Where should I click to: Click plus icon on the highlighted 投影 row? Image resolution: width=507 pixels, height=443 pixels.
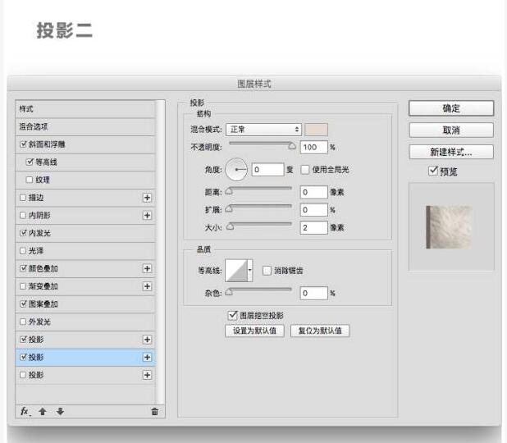147,358
